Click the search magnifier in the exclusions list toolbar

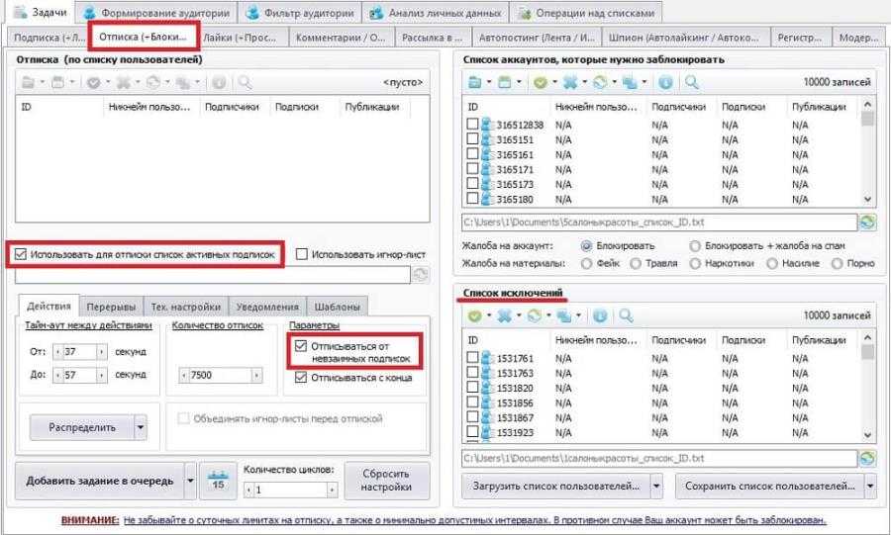626,315
